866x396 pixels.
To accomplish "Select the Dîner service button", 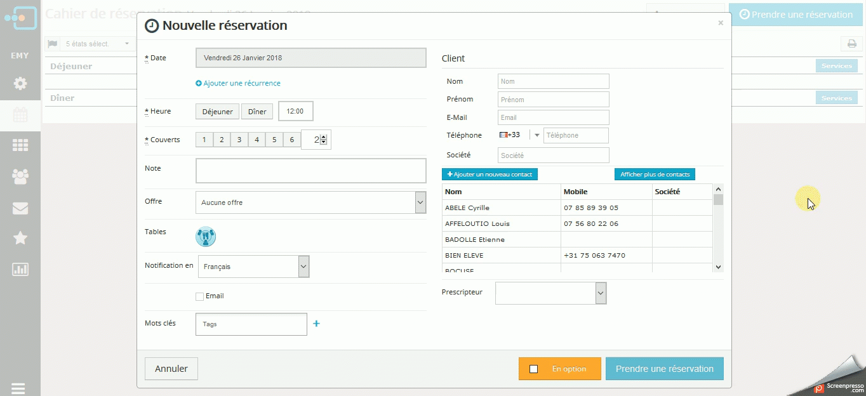I will [257, 112].
